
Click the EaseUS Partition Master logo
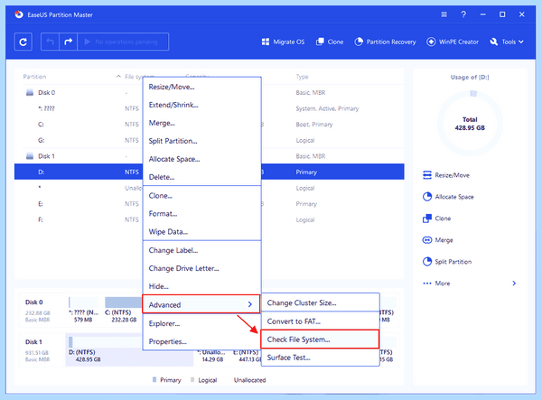pos(19,14)
